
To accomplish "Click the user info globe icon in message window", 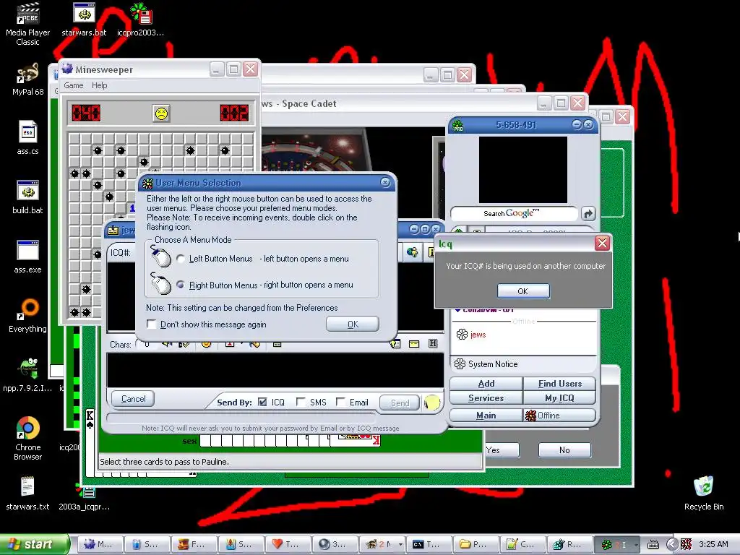I will click(x=413, y=252).
